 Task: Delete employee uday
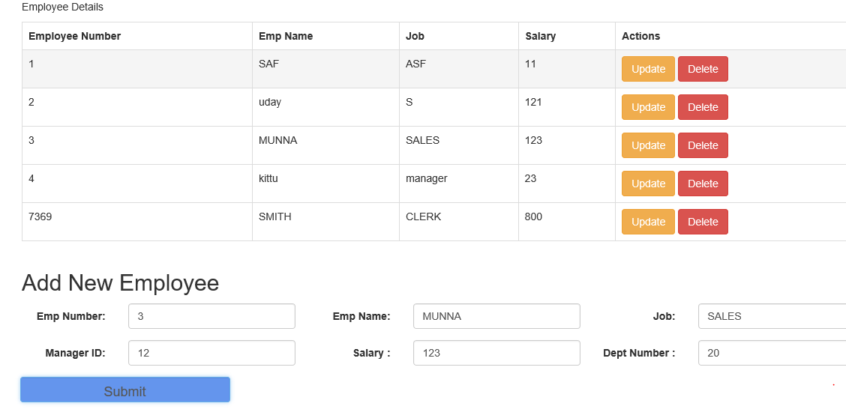coord(703,107)
